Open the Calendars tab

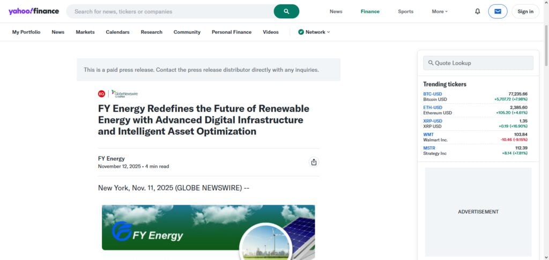(x=117, y=32)
